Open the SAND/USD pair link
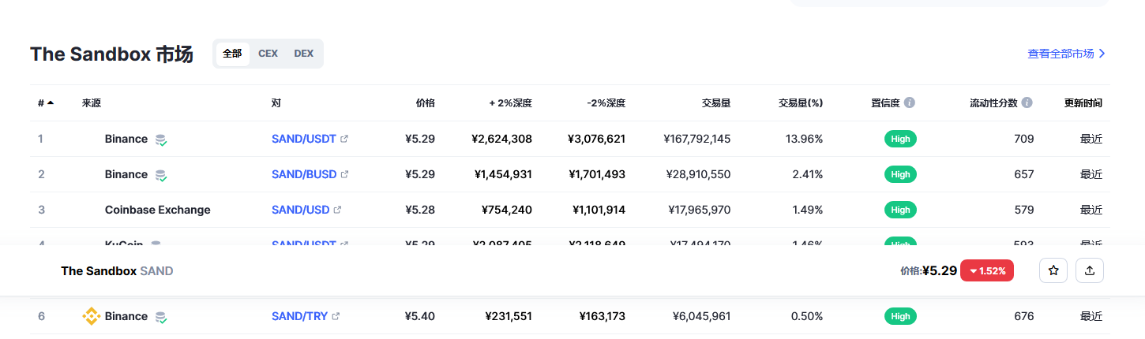The width and height of the screenshot is (1145, 339). pos(300,210)
